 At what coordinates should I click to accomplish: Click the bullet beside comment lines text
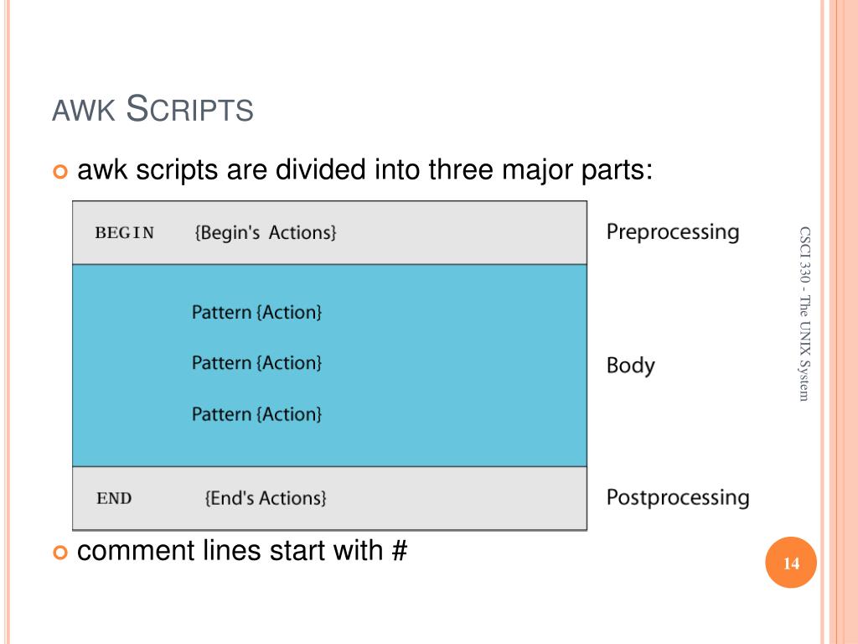[60, 553]
